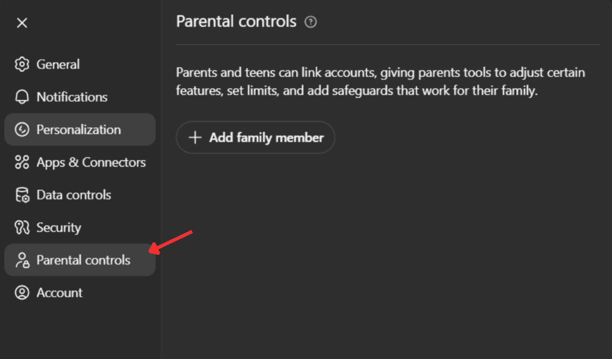Click the Parental controls person-lock icon
The width and height of the screenshot is (612, 359).
pos(22,260)
